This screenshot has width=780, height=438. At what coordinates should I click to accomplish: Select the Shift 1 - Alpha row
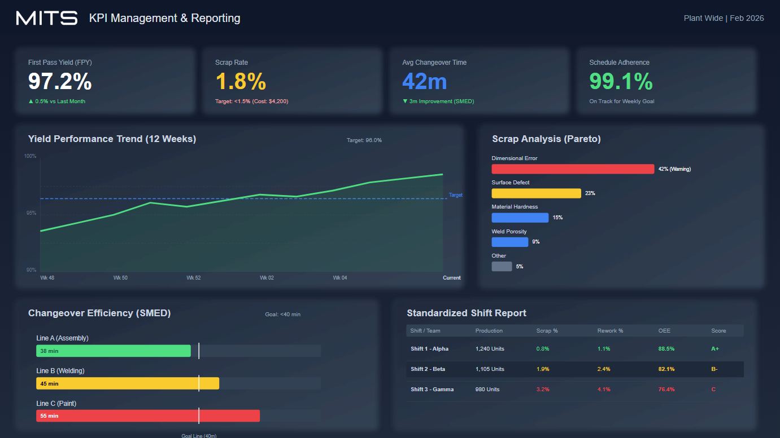[x=574, y=349]
